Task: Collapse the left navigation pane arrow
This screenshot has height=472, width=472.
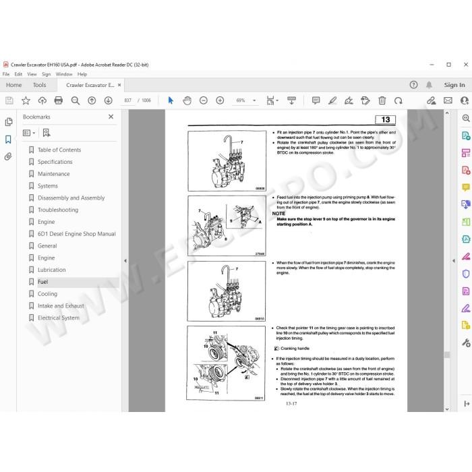Action: pyautogui.click(x=125, y=261)
